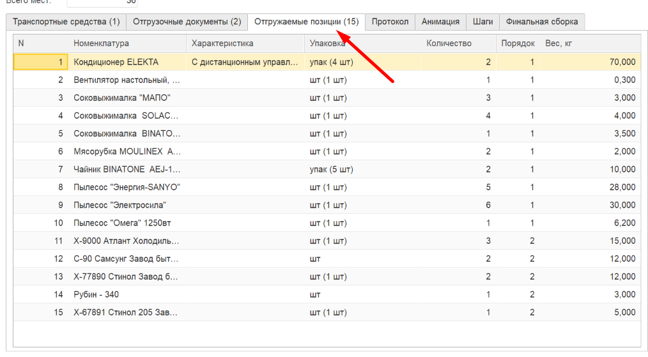Click the 70,000 weight cell
The width and height of the screenshot is (648, 357).
[x=590, y=62]
